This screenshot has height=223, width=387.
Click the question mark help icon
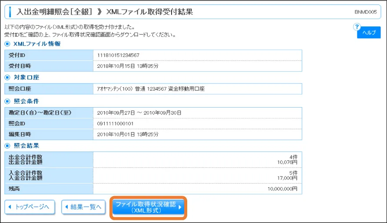pos(357,26)
